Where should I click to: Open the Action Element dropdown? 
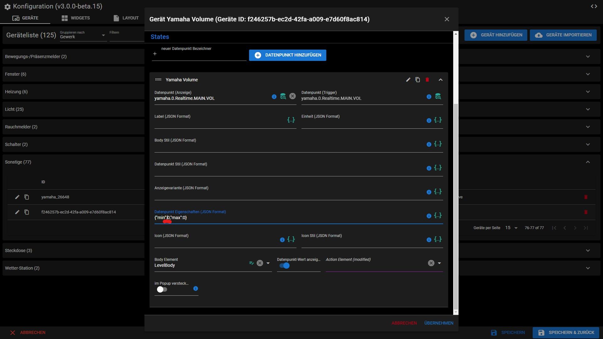[x=439, y=263]
